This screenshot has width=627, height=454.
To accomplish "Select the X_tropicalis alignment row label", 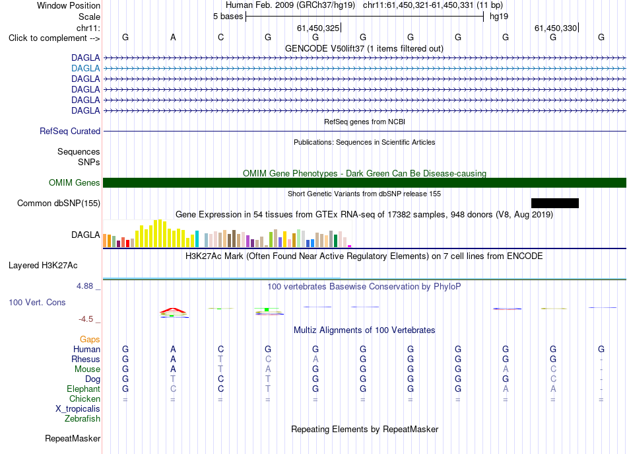I will tap(78, 409).
